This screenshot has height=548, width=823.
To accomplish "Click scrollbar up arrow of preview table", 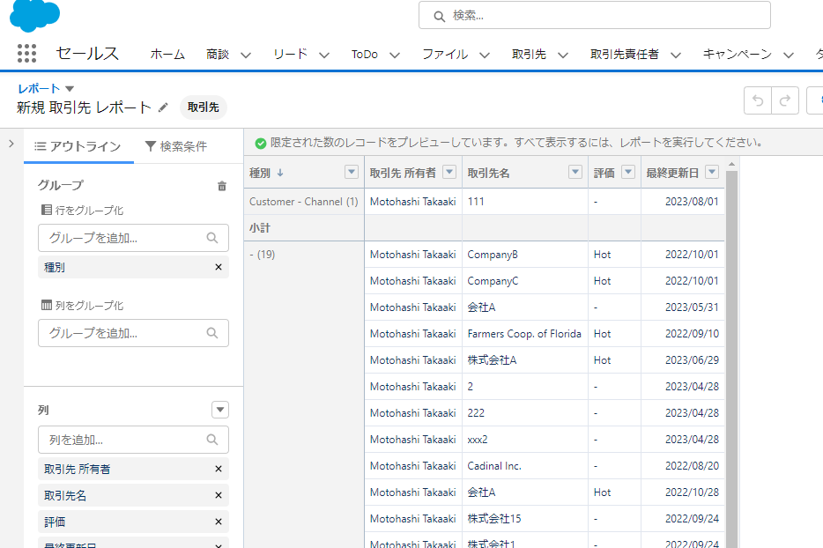I will coord(731,164).
